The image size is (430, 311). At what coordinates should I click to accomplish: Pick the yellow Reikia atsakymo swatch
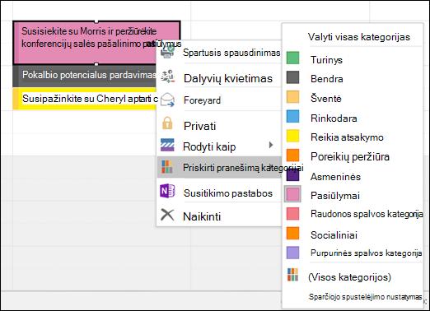[x=292, y=136]
